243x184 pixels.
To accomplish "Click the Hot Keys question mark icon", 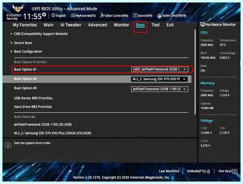I will pos(235,171).
